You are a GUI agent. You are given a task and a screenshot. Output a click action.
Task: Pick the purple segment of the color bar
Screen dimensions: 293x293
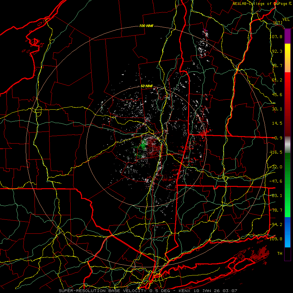pos(287,36)
